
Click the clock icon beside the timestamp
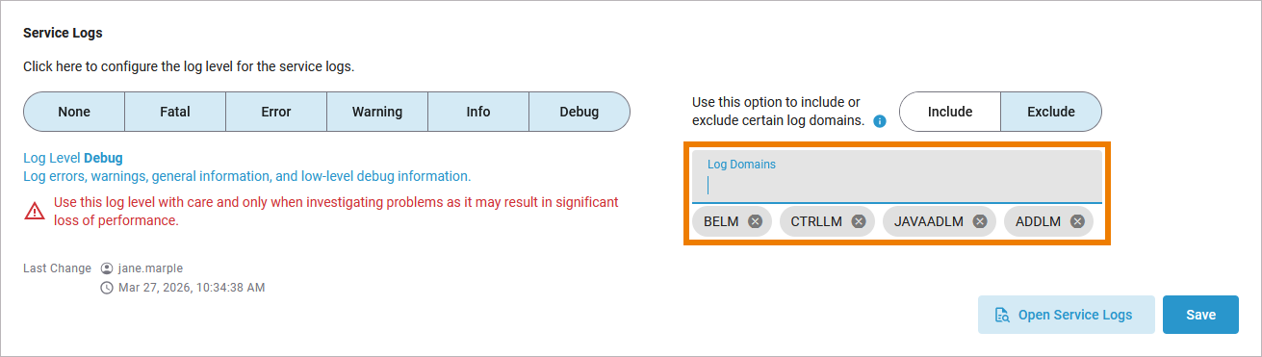tap(107, 287)
